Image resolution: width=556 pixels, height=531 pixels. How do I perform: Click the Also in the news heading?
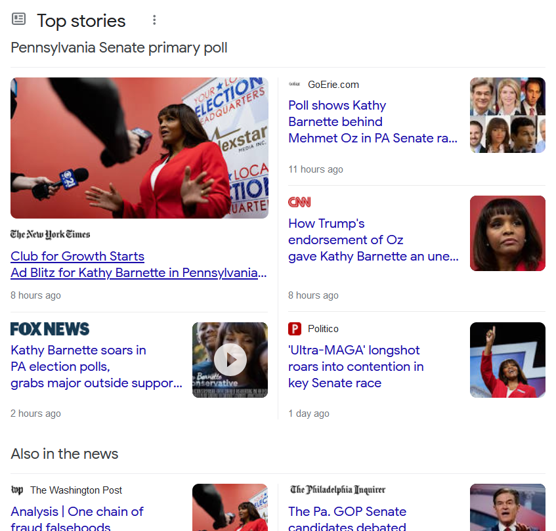point(64,454)
